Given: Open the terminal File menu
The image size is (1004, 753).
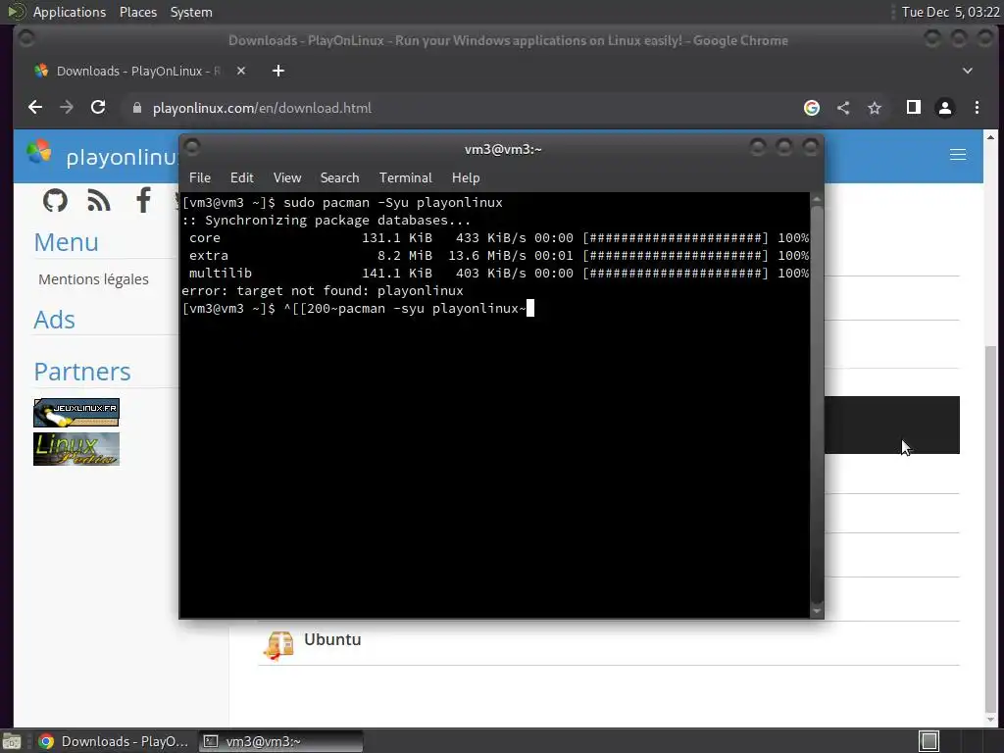Looking at the screenshot, I should 200,178.
